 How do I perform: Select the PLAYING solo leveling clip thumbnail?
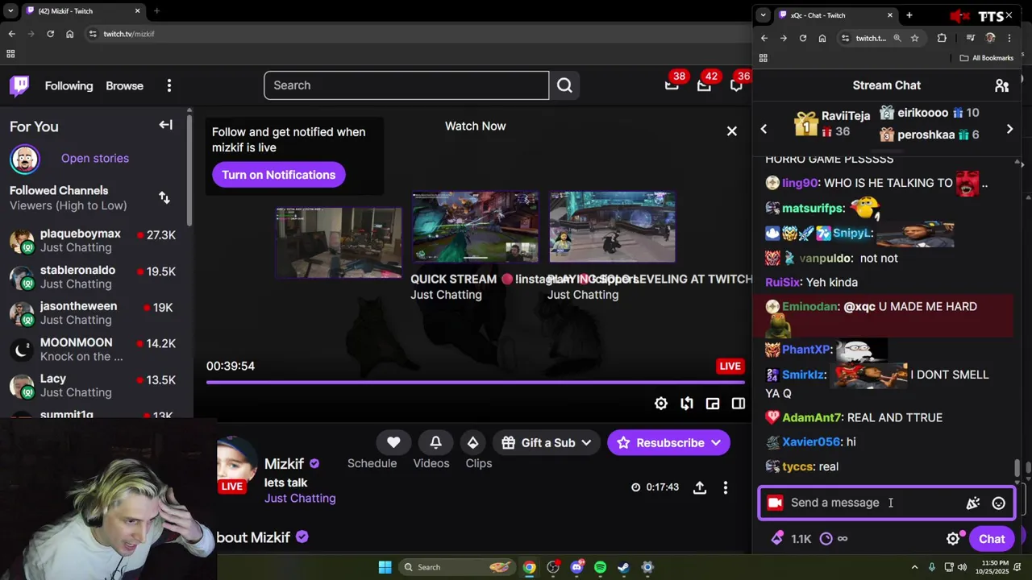612,227
